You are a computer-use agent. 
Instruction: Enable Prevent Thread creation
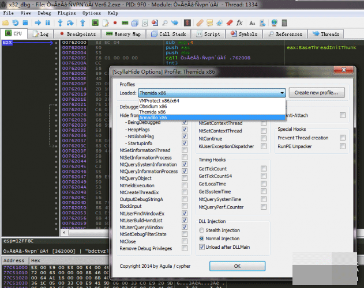point(343,138)
